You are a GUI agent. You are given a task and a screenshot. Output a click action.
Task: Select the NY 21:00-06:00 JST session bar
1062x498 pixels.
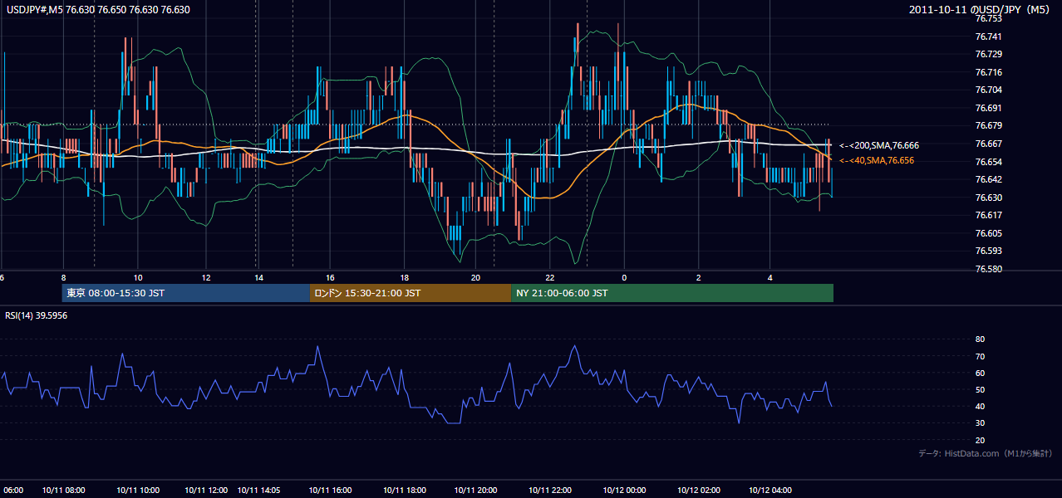coord(672,293)
